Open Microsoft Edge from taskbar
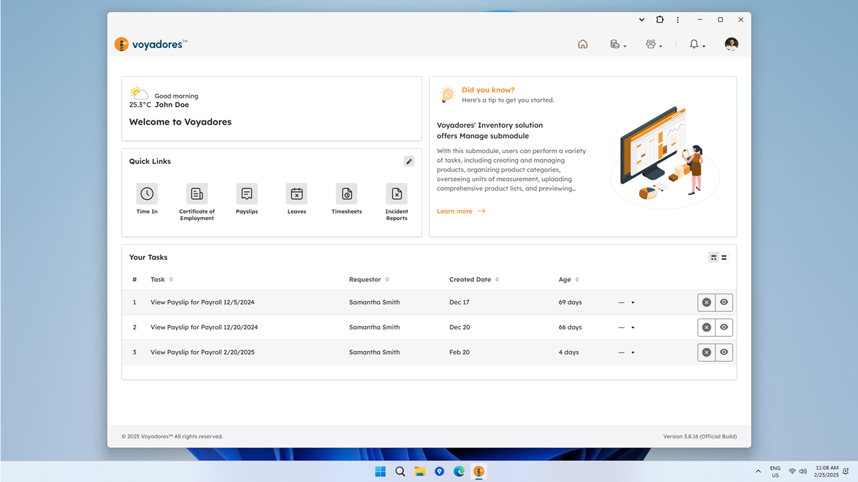The height and width of the screenshot is (482, 858). pos(459,471)
